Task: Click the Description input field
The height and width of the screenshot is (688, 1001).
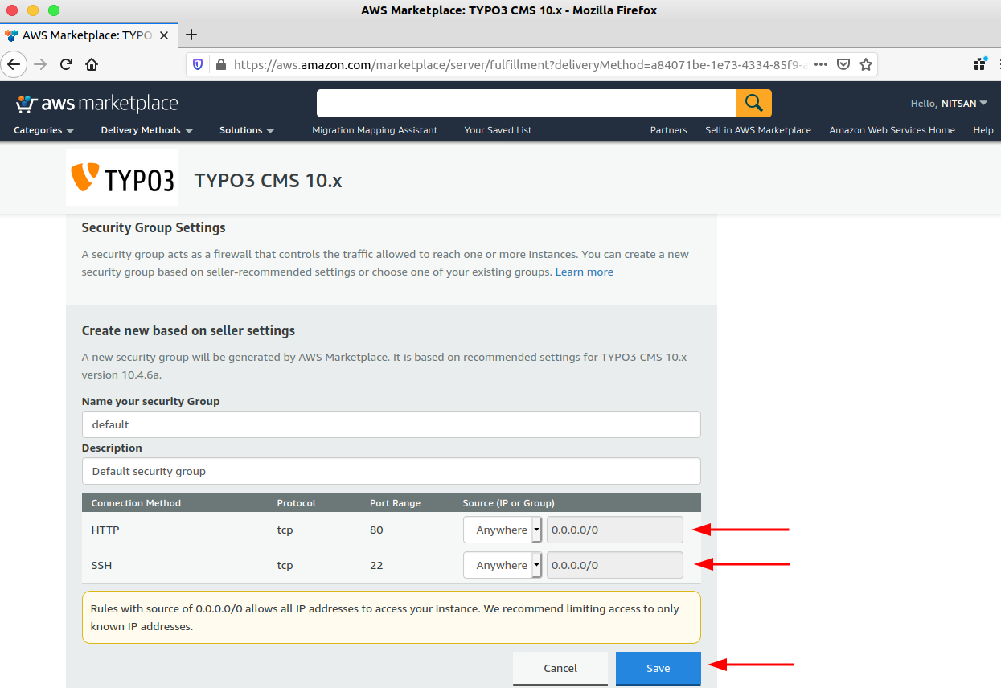Action: [x=392, y=471]
